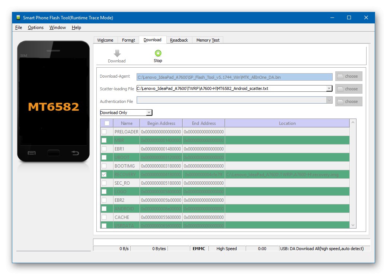Viewport: 387px width, 275px height.
Task: Click the choose folder icon for Download-Agent
Action: click(x=340, y=76)
